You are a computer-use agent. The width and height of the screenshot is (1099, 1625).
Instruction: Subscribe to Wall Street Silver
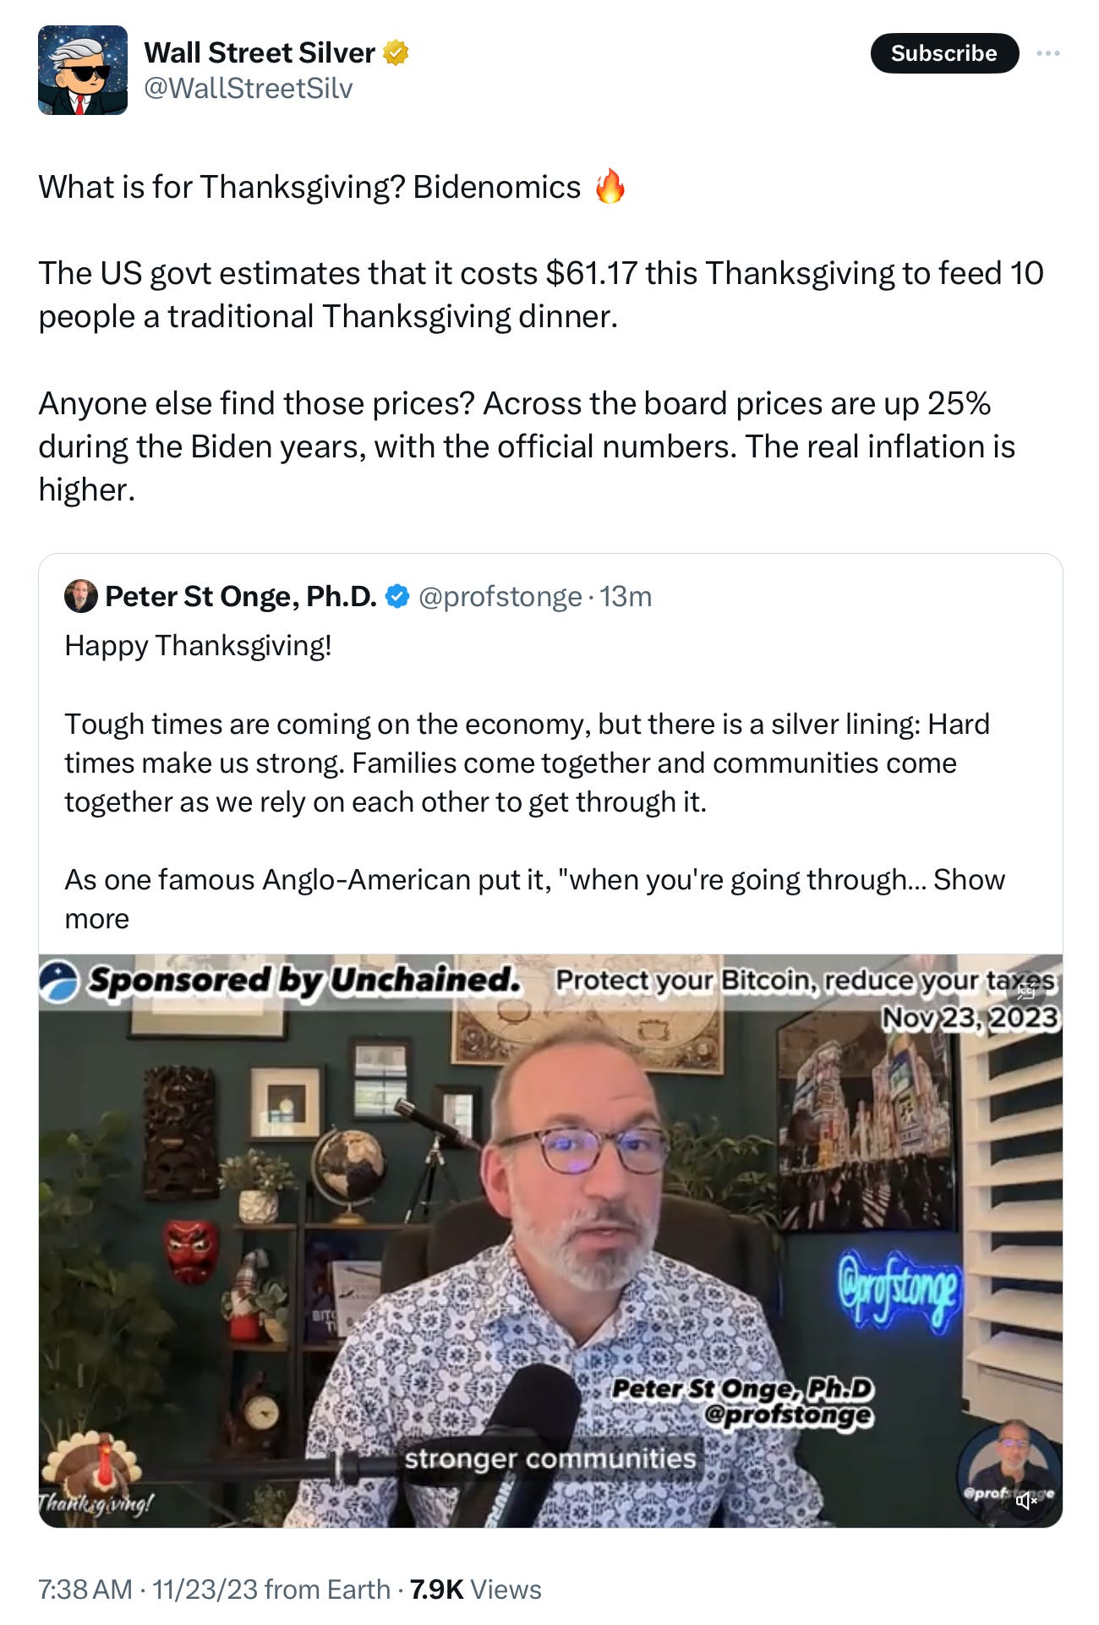[944, 53]
